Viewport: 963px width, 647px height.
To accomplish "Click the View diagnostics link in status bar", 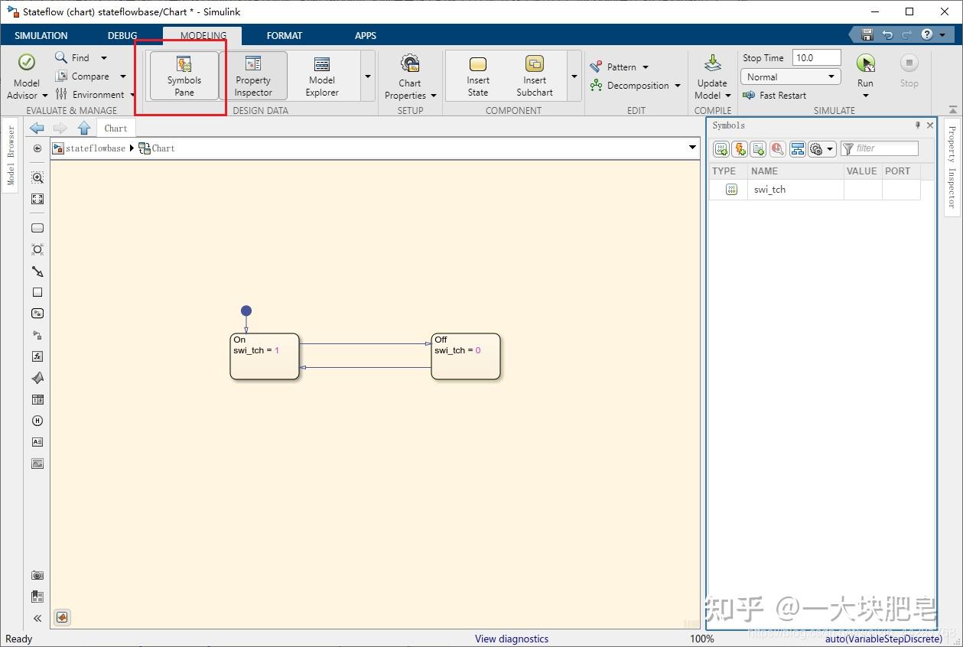I will 511,639.
